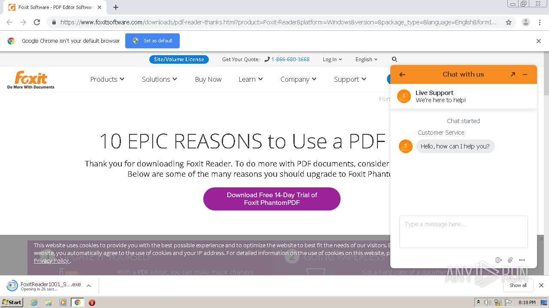Open chat more options ellipsis
Screen dimensions: 549x308
tap(522, 260)
